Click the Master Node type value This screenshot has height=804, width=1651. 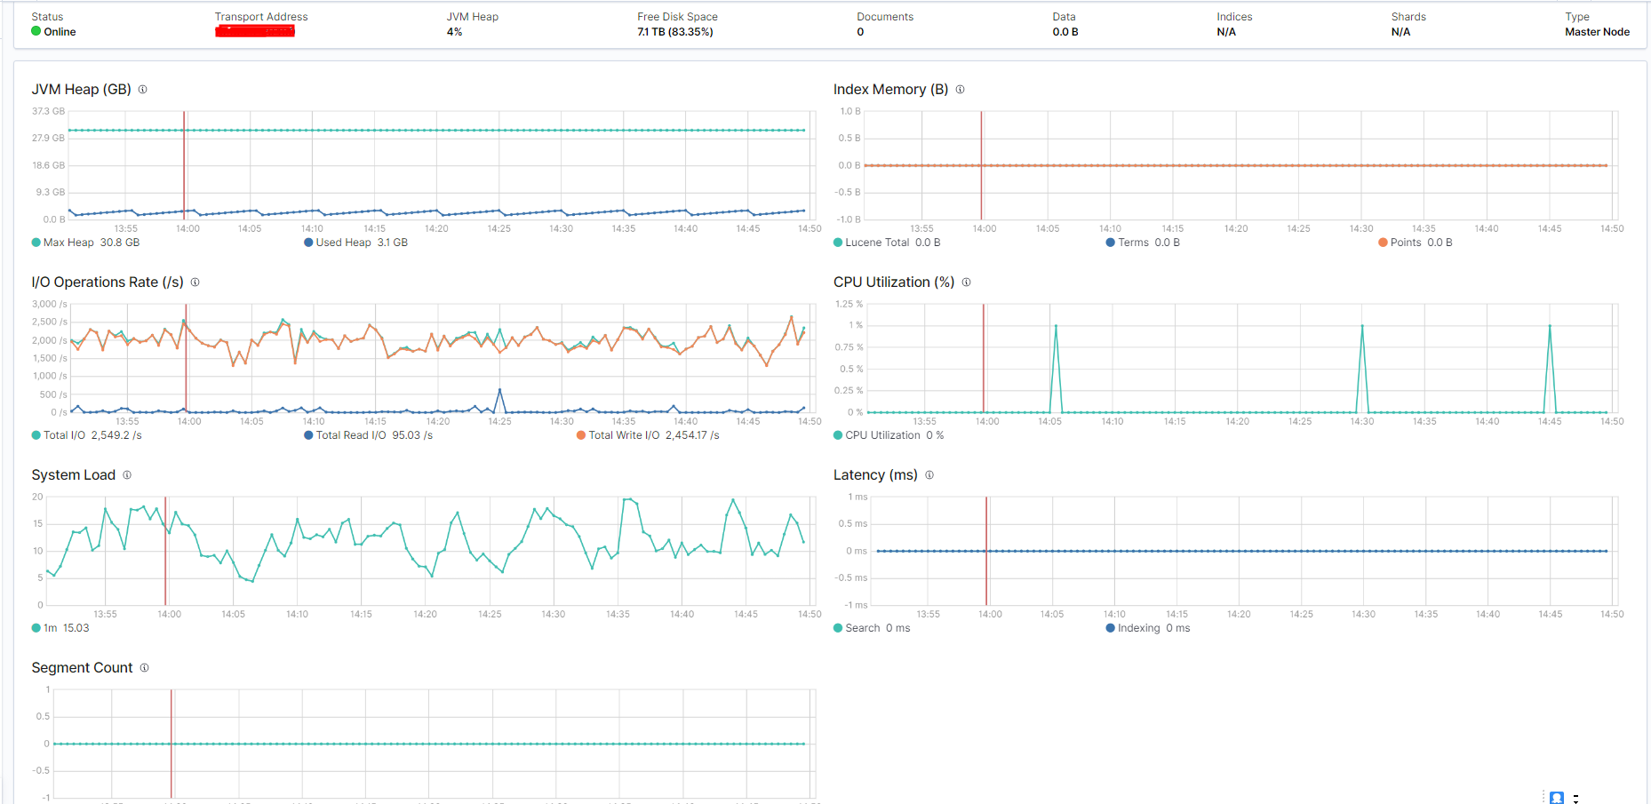[1597, 32]
